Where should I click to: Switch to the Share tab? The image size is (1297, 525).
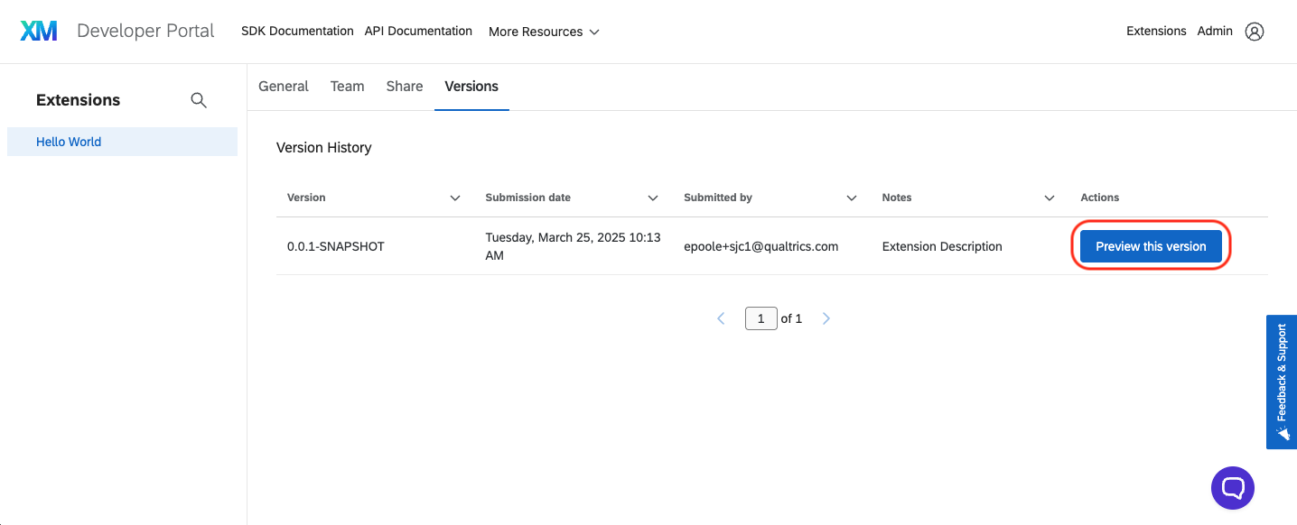coord(405,87)
